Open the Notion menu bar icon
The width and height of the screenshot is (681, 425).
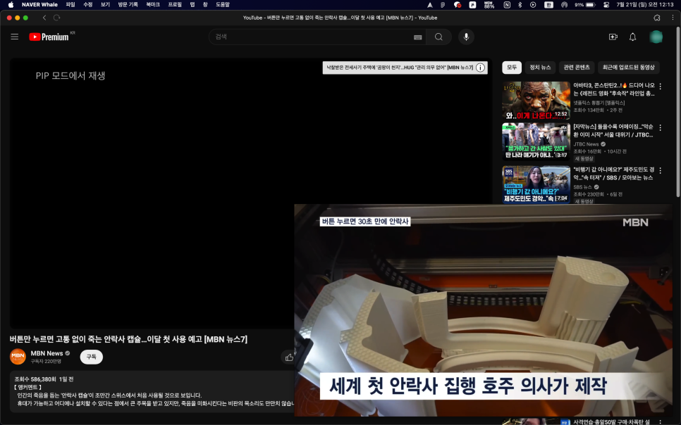507,5
